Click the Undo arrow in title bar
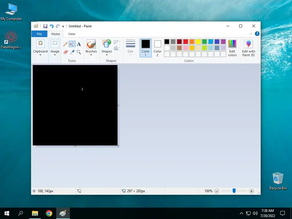Screen dimensions: 292x219 (x=52, y=26)
